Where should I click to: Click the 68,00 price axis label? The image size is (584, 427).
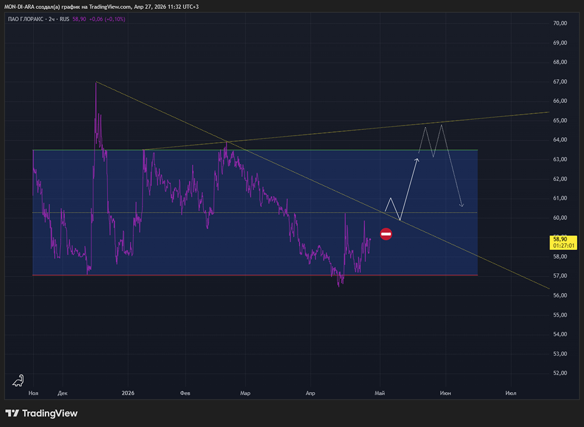(560, 63)
